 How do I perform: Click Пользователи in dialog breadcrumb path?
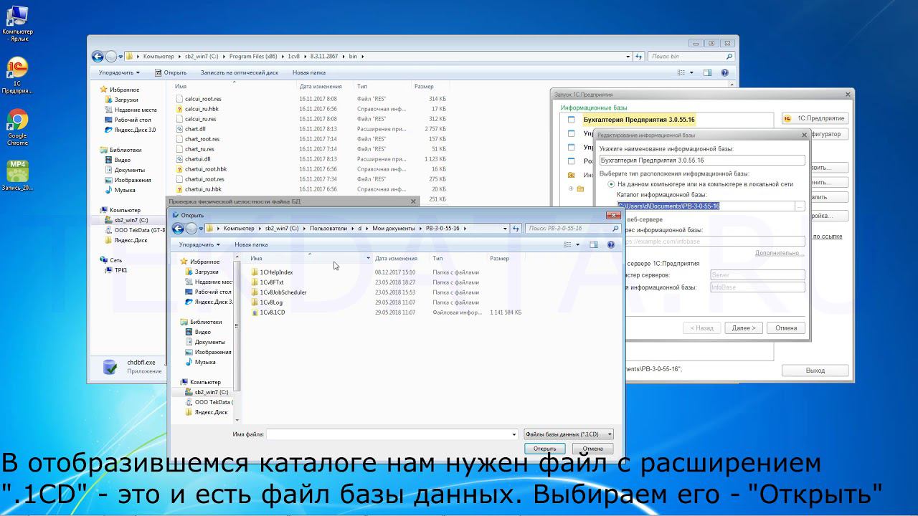(x=327, y=229)
